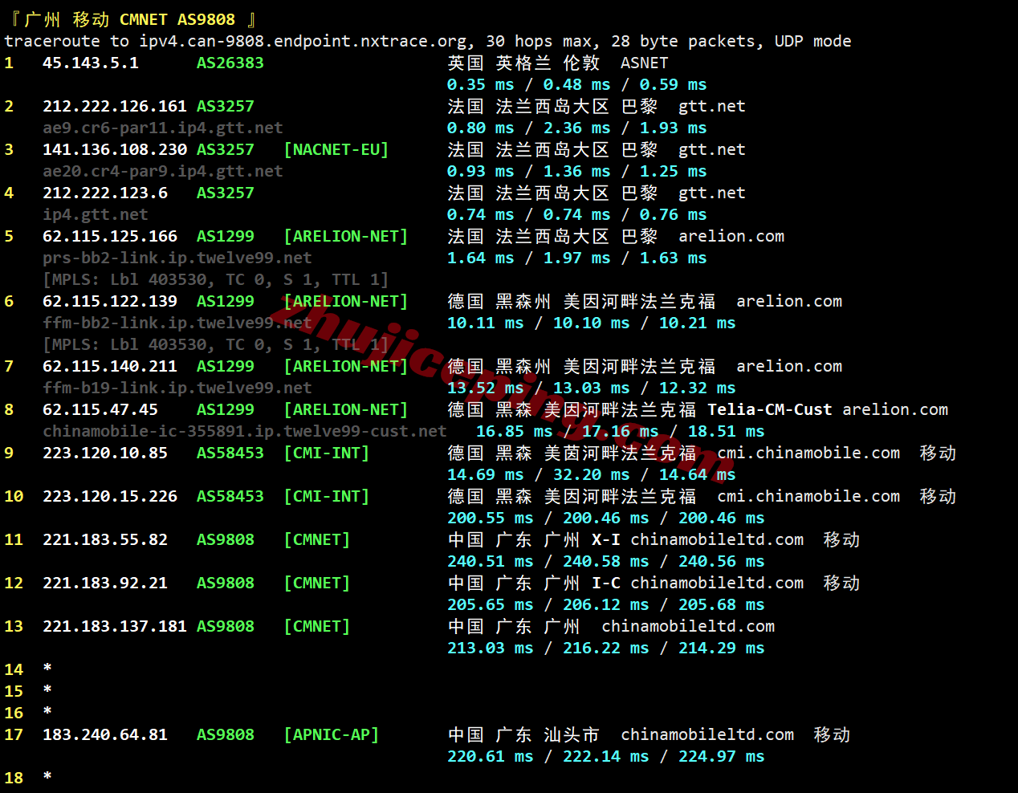Click the asterisk on hop 18

(47, 776)
